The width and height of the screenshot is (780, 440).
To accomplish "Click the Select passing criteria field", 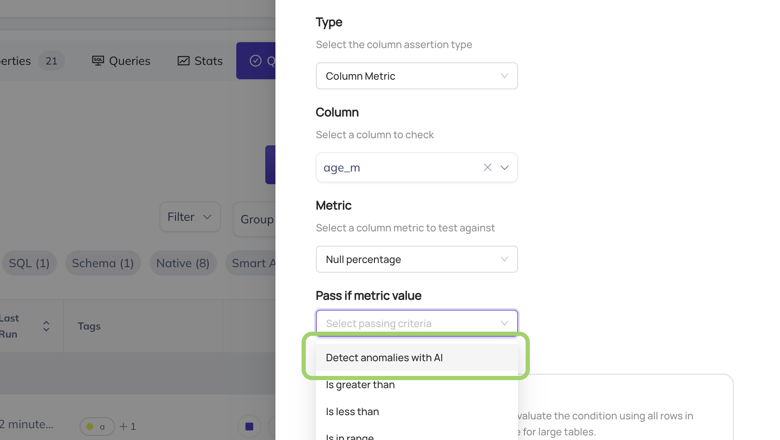I will [x=417, y=323].
